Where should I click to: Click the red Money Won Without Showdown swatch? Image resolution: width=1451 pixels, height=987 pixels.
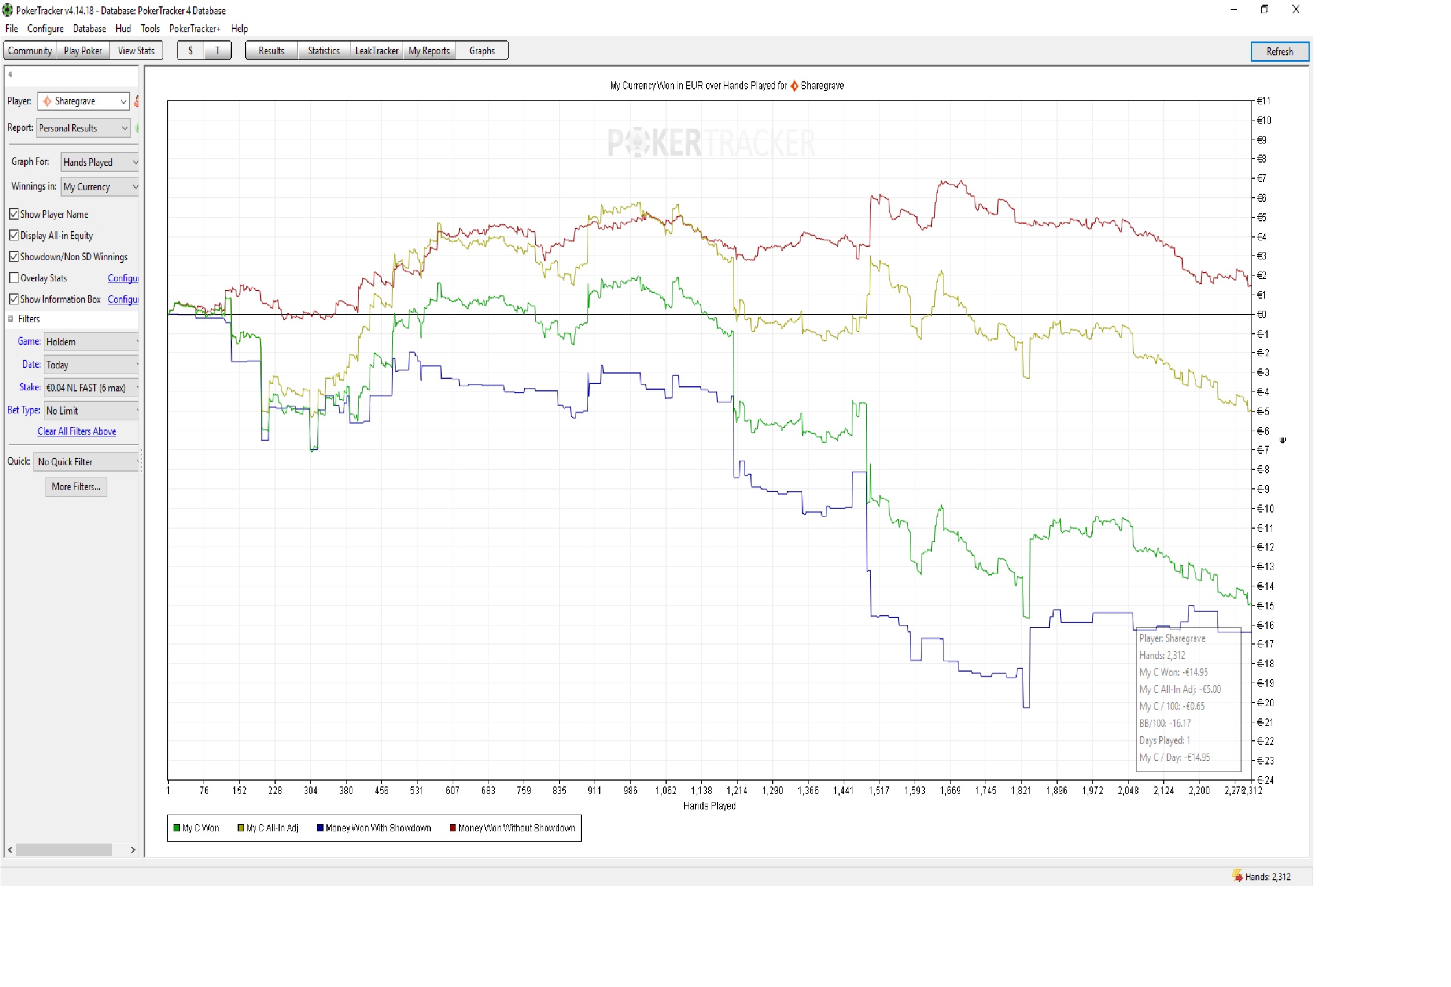coord(453,828)
